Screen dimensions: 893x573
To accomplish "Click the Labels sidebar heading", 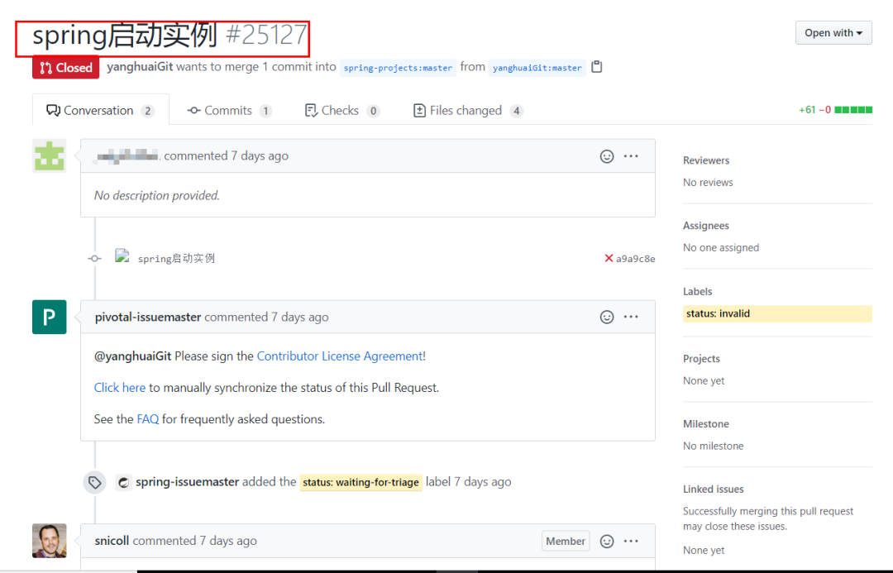I will tap(698, 292).
